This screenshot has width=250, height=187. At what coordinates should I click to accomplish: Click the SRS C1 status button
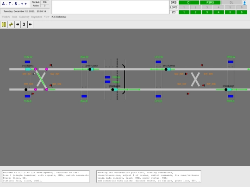click(189, 3)
